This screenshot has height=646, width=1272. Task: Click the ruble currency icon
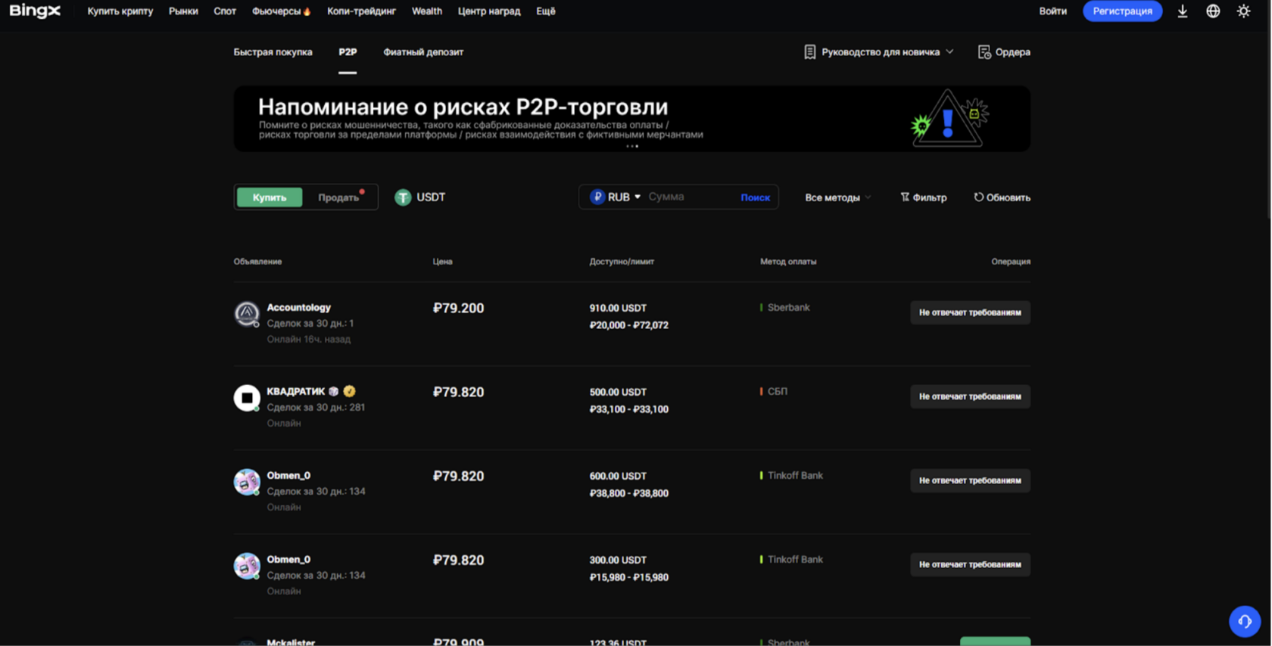597,197
